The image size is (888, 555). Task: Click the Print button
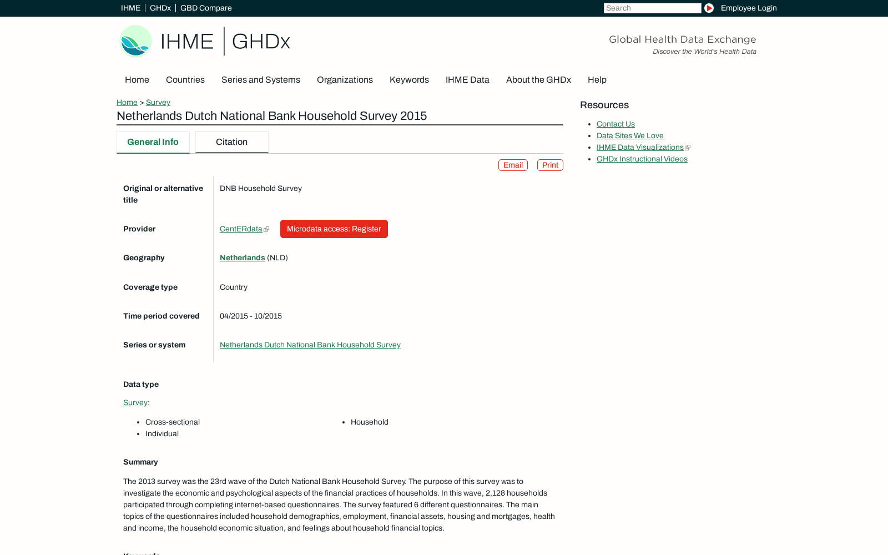pyautogui.click(x=550, y=165)
